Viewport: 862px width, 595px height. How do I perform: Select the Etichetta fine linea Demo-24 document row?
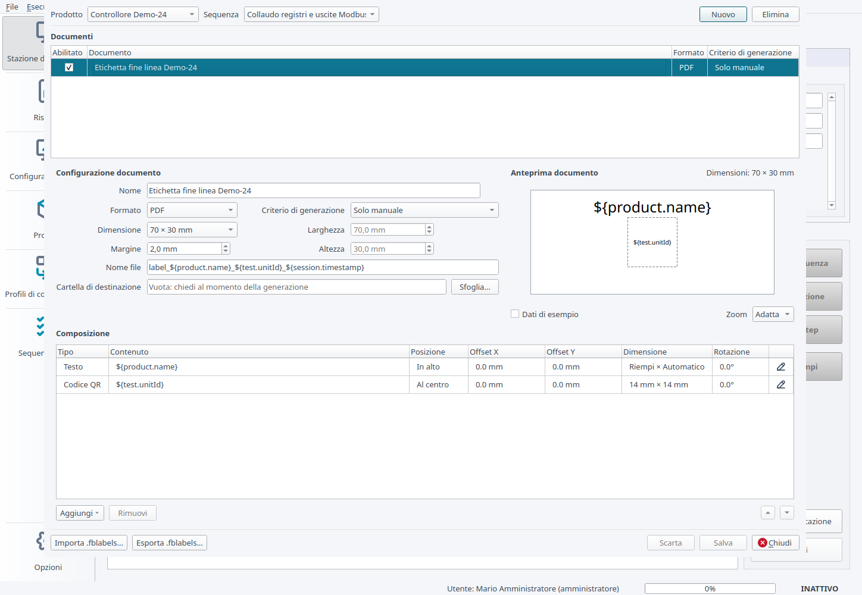coord(424,67)
